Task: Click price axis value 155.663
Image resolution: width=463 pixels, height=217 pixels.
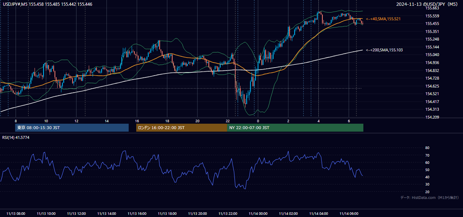Action: tap(432, 8)
